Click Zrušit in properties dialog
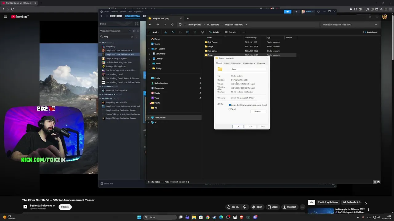This screenshot has width=394, height=221. point(251,126)
